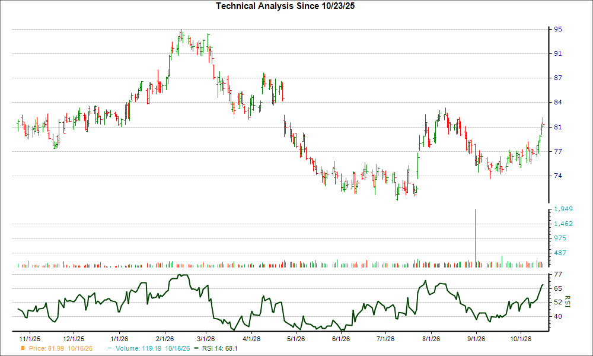Click the chart title 'Technical Analysis Since 10/23/25'
The height and width of the screenshot is (356, 593).
(285, 6)
